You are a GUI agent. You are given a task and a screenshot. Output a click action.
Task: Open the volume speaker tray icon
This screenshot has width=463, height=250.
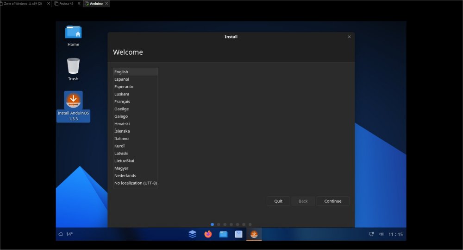381,234
